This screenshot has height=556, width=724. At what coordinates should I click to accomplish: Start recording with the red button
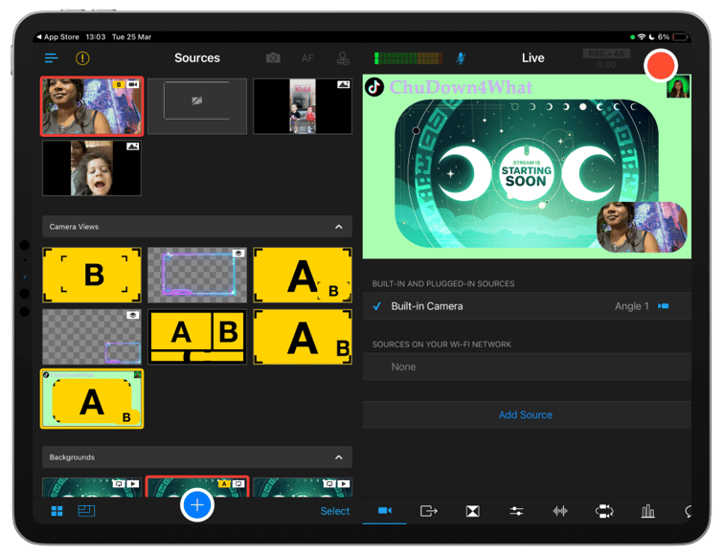(x=660, y=65)
